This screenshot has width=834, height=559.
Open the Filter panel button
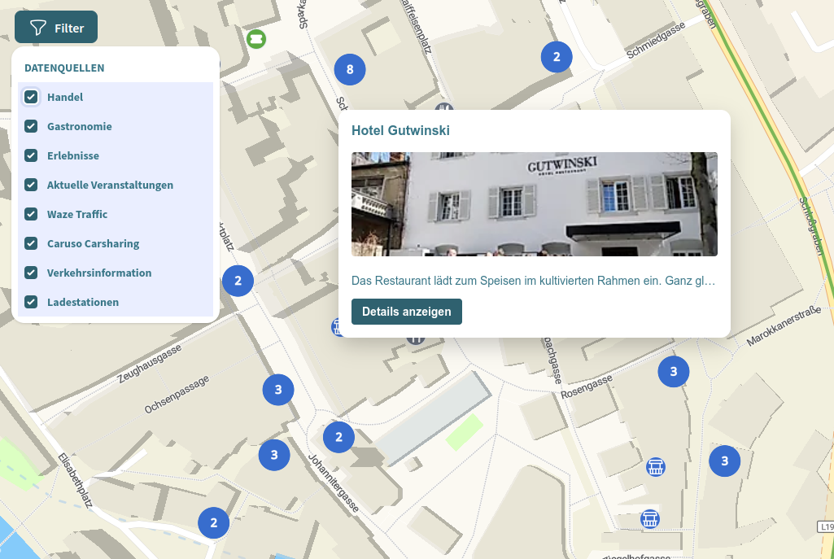(x=55, y=27)
